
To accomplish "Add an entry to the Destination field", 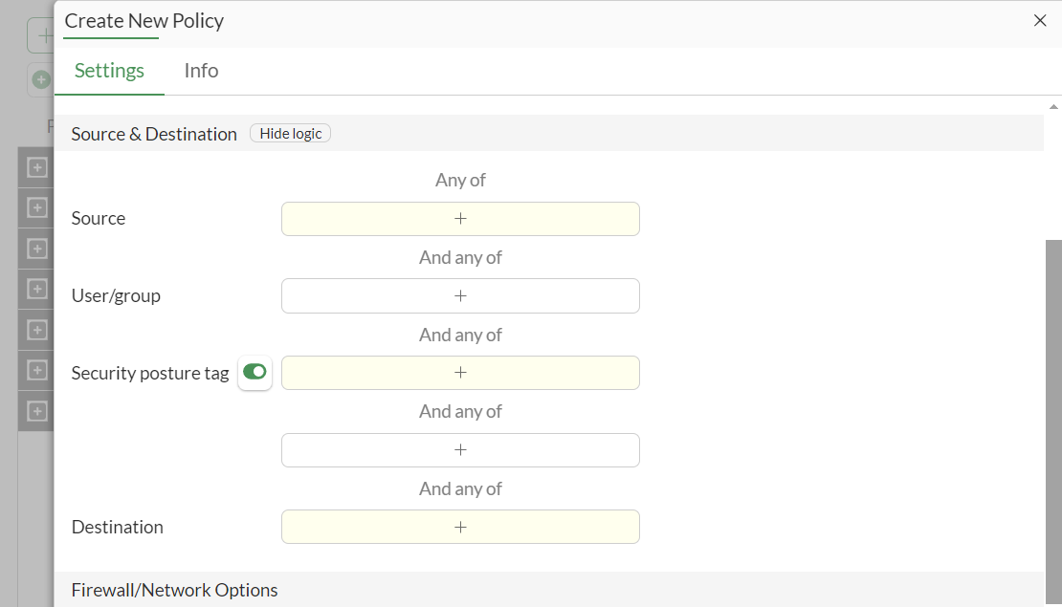I will 460,527.
